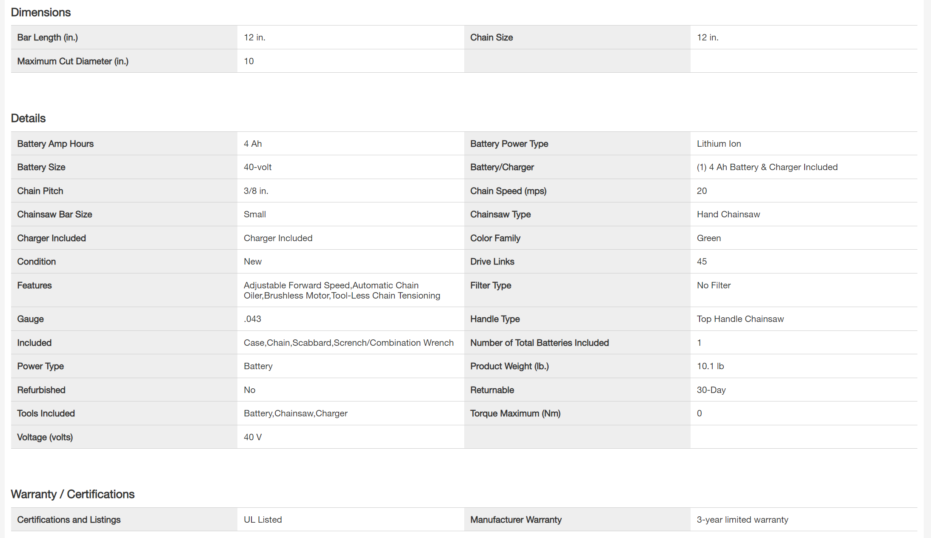Click the Gauge '.043' value
Screen dimensions: 931x538
tap(252, 319)
